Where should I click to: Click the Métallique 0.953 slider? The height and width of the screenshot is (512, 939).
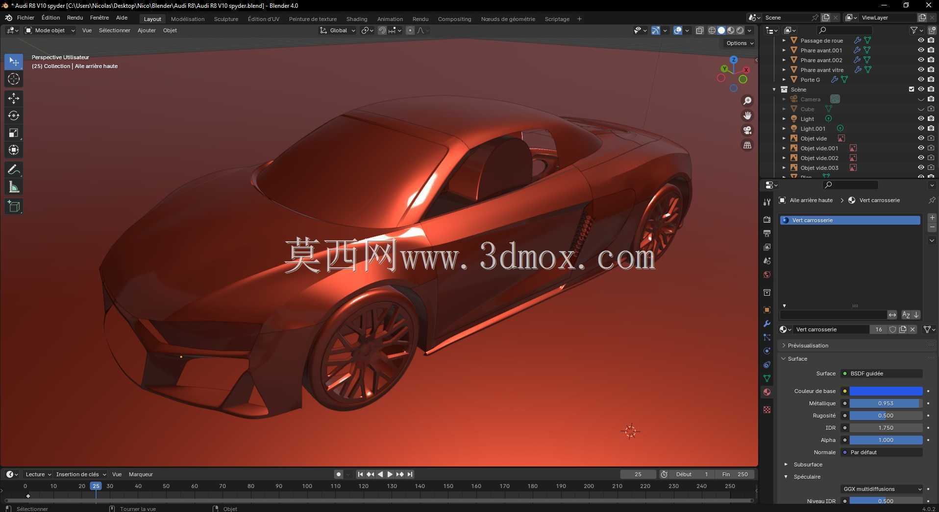tap(886, 403)
